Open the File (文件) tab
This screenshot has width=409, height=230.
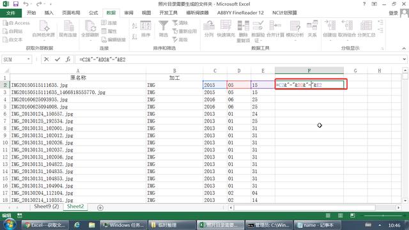click(x=11, y=13)
